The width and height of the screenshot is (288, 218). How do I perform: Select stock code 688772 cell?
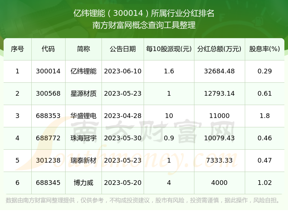pyautogui.click(x=48, y=138)
